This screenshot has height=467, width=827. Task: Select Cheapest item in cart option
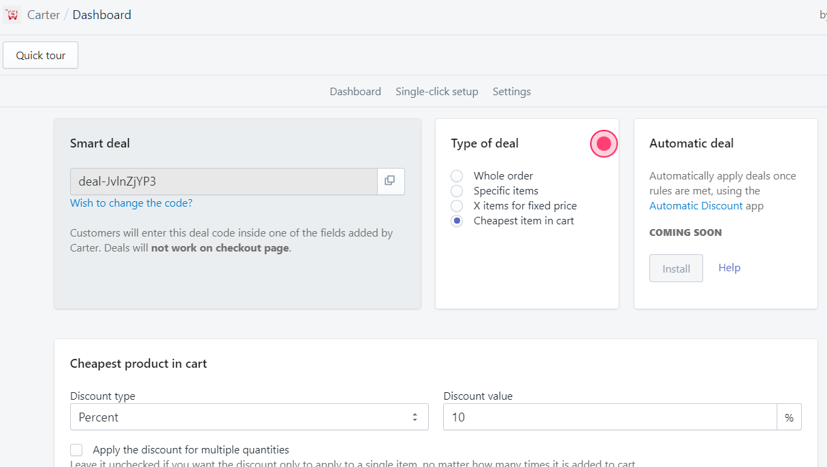click(x=457, y=221)
